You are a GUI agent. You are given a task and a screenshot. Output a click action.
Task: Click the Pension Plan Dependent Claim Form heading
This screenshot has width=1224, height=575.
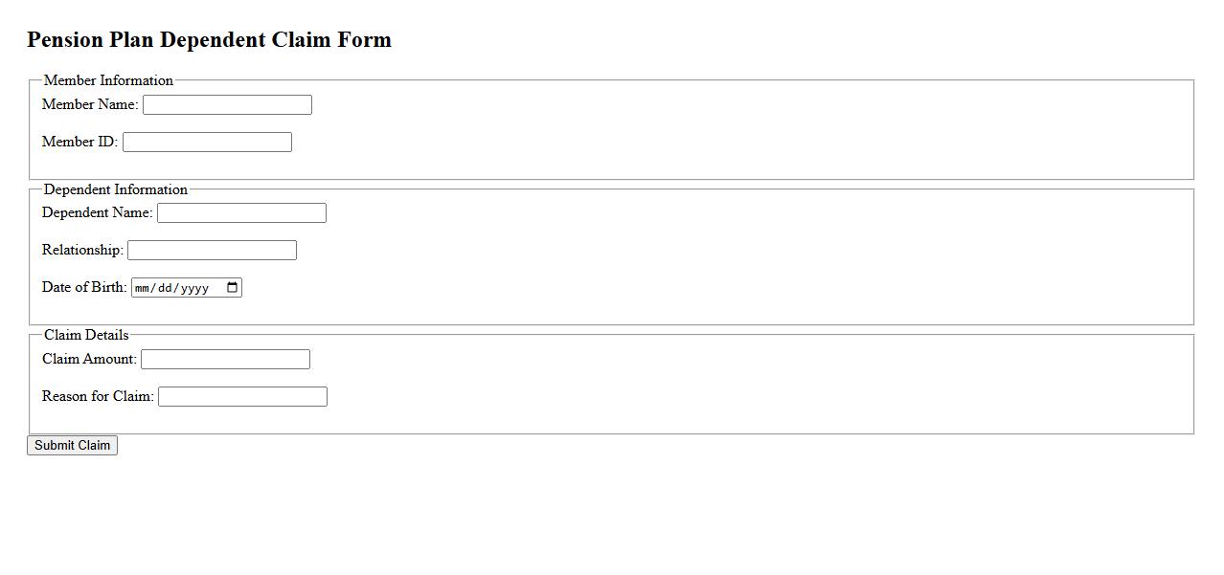(x=209, y=40)
